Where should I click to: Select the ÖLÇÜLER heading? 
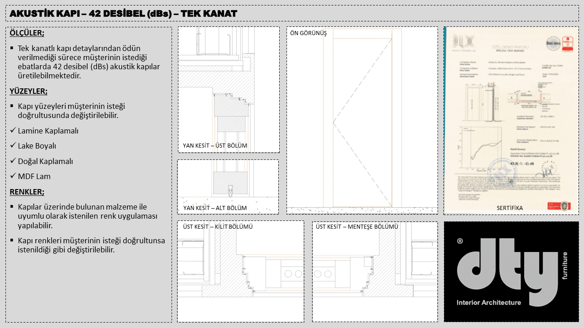[x=27, y=33]
